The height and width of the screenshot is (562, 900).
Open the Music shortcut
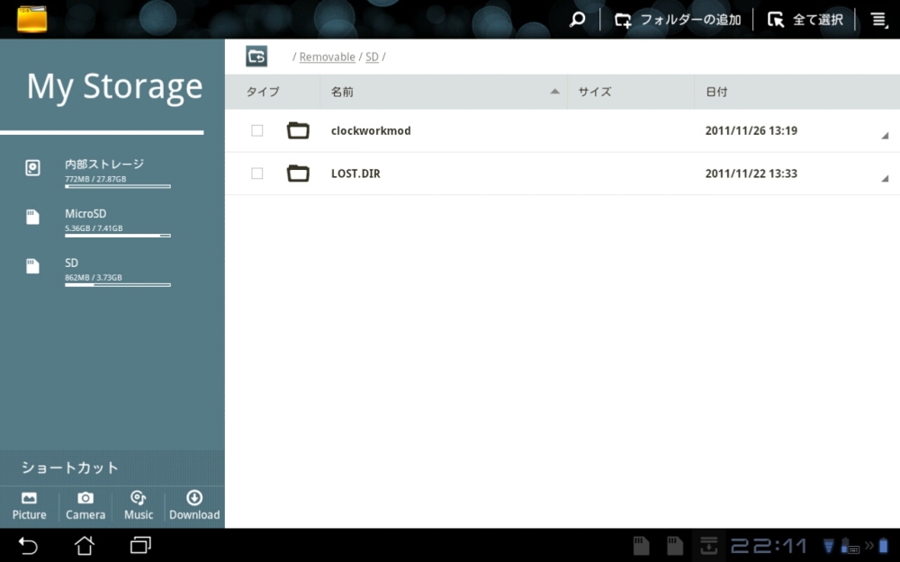[139, 506]
